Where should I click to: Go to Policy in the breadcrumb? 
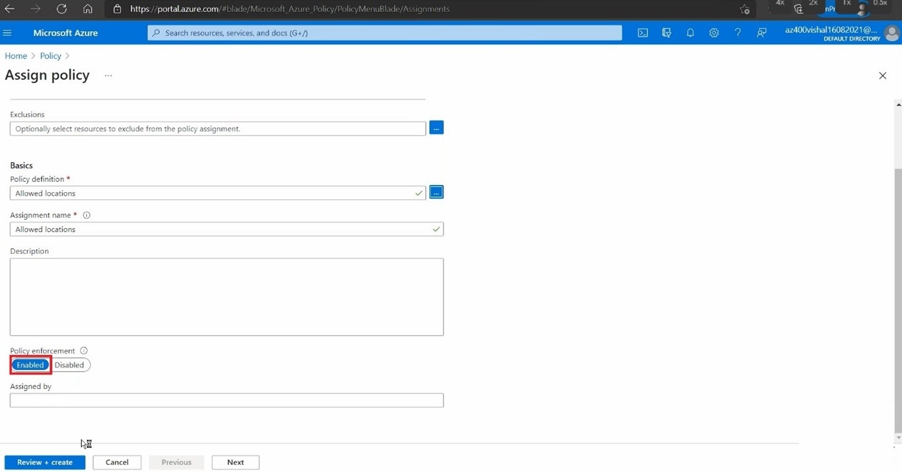click(50, 56)
